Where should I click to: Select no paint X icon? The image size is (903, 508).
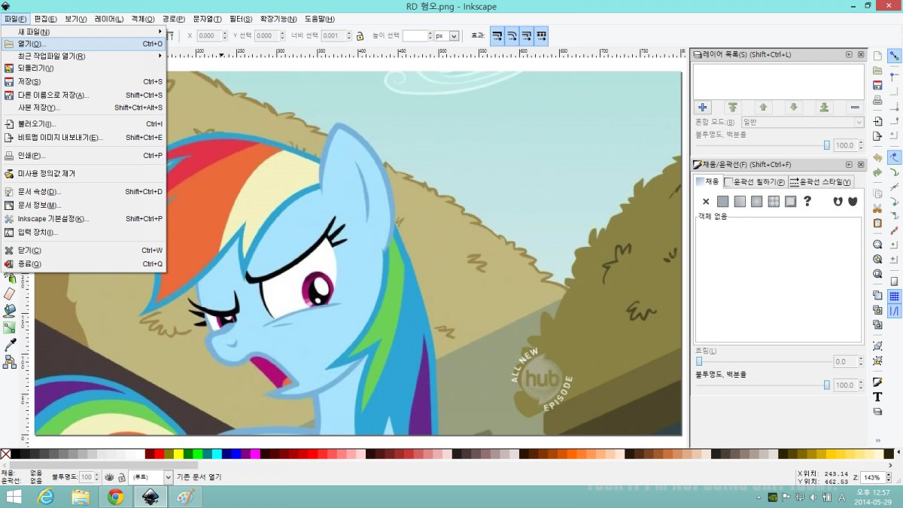click(x=706, y=202)
